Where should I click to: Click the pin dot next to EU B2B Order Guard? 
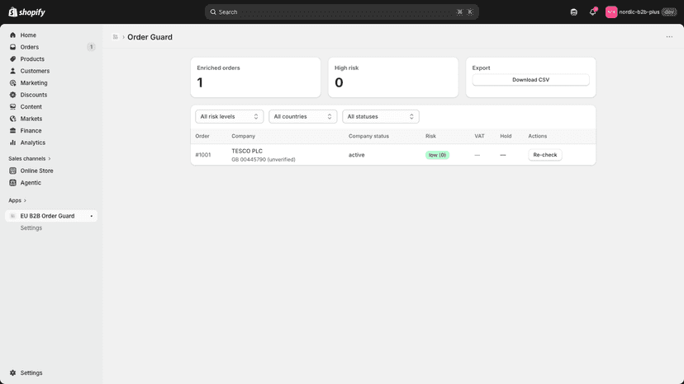(91, 216)
